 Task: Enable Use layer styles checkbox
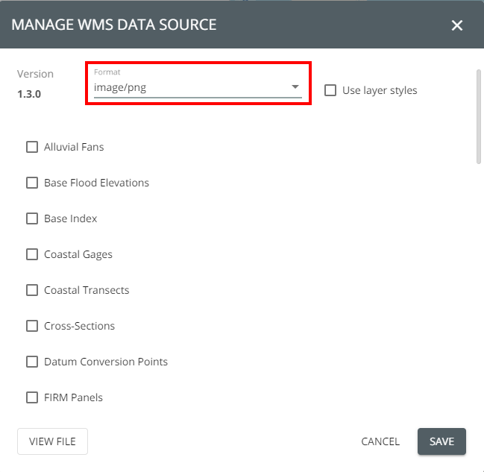click(330, 90)
